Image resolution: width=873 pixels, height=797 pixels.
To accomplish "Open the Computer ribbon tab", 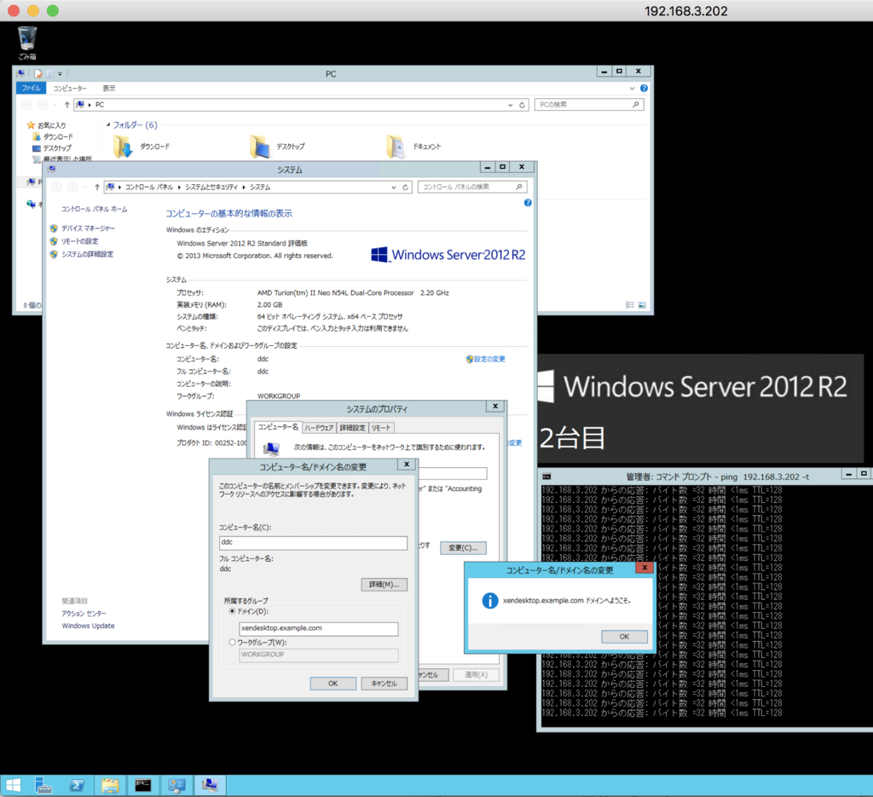I will 70,88.
